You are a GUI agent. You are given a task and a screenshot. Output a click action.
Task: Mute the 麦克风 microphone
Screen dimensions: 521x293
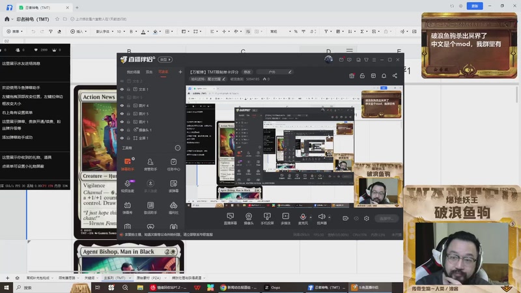pyautogui.click(x=303, y=217)
